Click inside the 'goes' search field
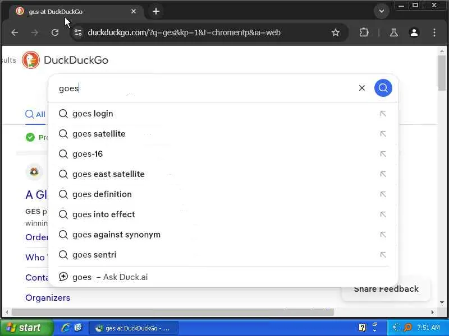The image size is (449, 336). (206, 88)
